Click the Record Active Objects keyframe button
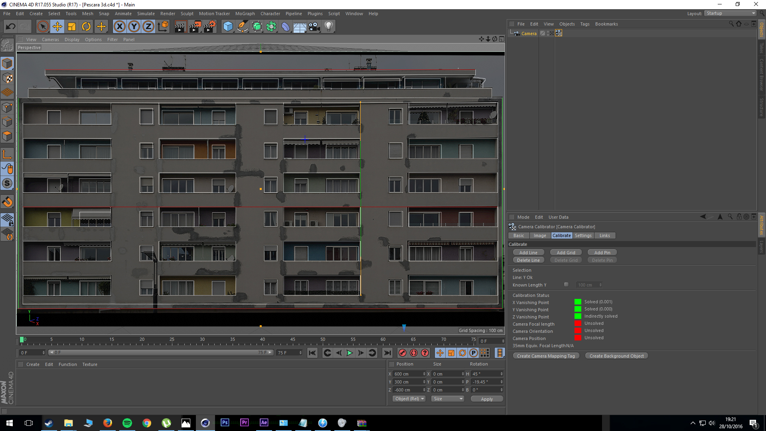The height and width of the screenshot is (431, 766). tap(403, 353)
